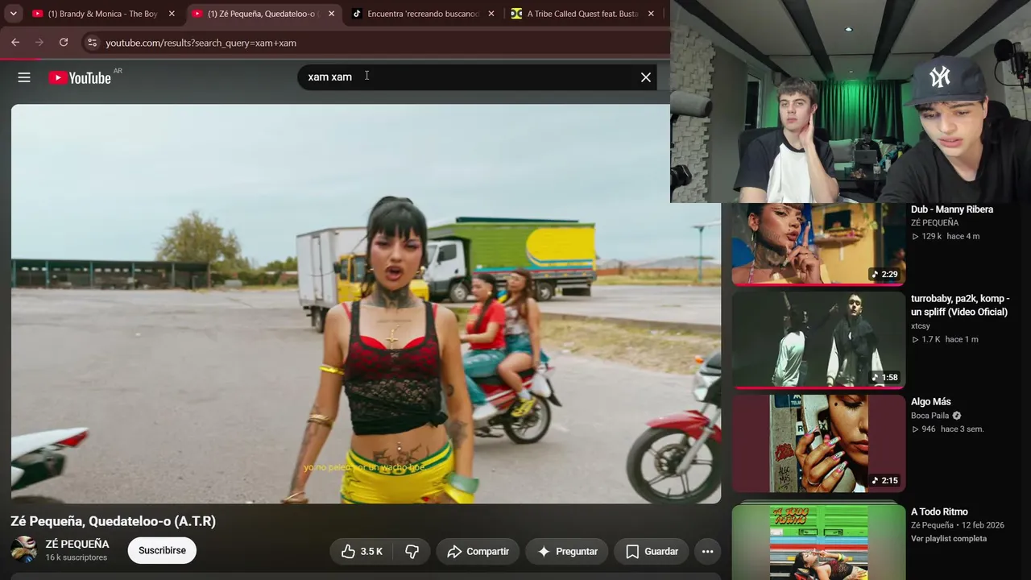Pause the Quedateloo-o video in the player
1031x580 pixels.
366,304
